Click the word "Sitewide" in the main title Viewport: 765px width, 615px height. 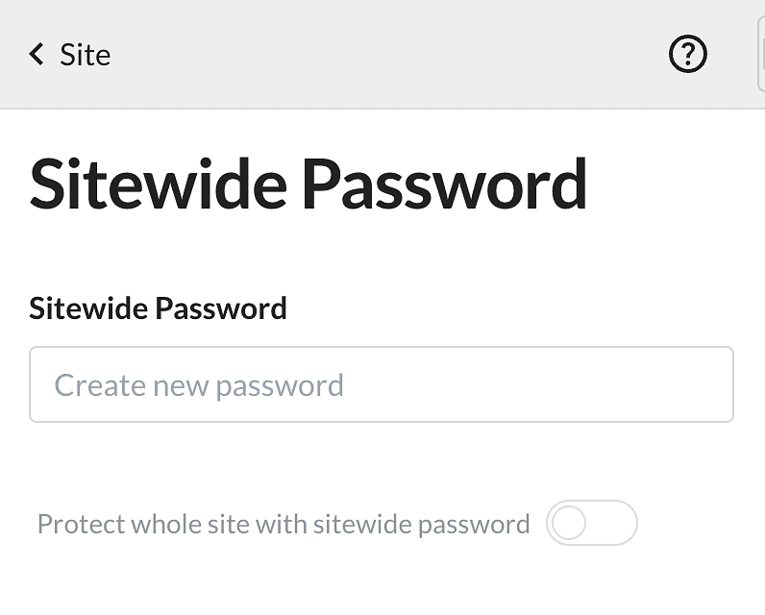coord(159,184)
